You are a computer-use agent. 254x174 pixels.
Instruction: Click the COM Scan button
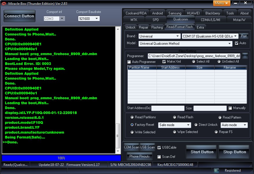click(131, 147)
